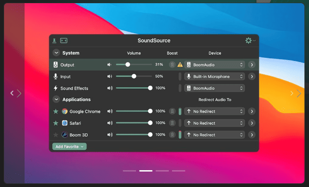Expand Safari row details arrow

click(x=252, y=123)
